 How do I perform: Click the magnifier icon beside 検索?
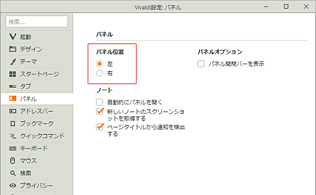[x=13, y=173]
